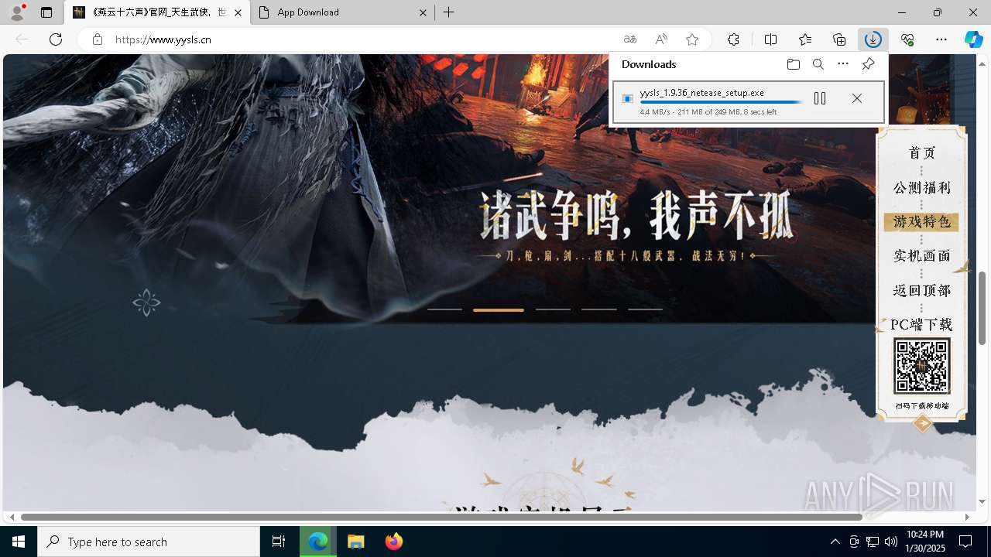This screenshot has height=557, width=991.
Task: Click 返回顶部 to return to top
Action: click(921, 290)
